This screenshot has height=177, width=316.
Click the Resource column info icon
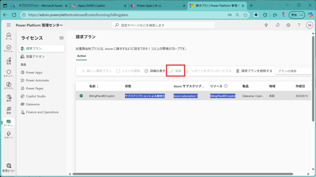tap(226, 86)
